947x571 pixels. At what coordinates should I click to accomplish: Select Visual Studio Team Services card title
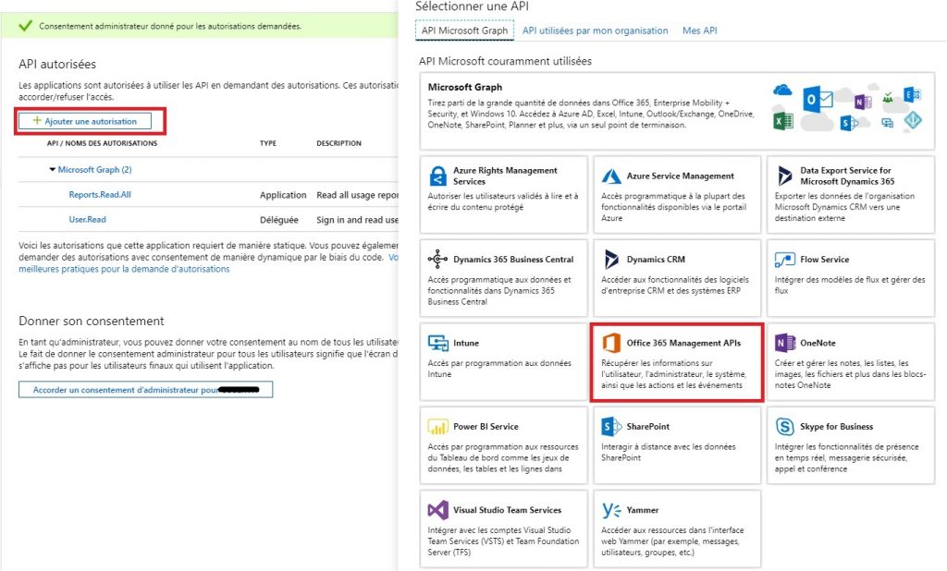pos(508,510)
